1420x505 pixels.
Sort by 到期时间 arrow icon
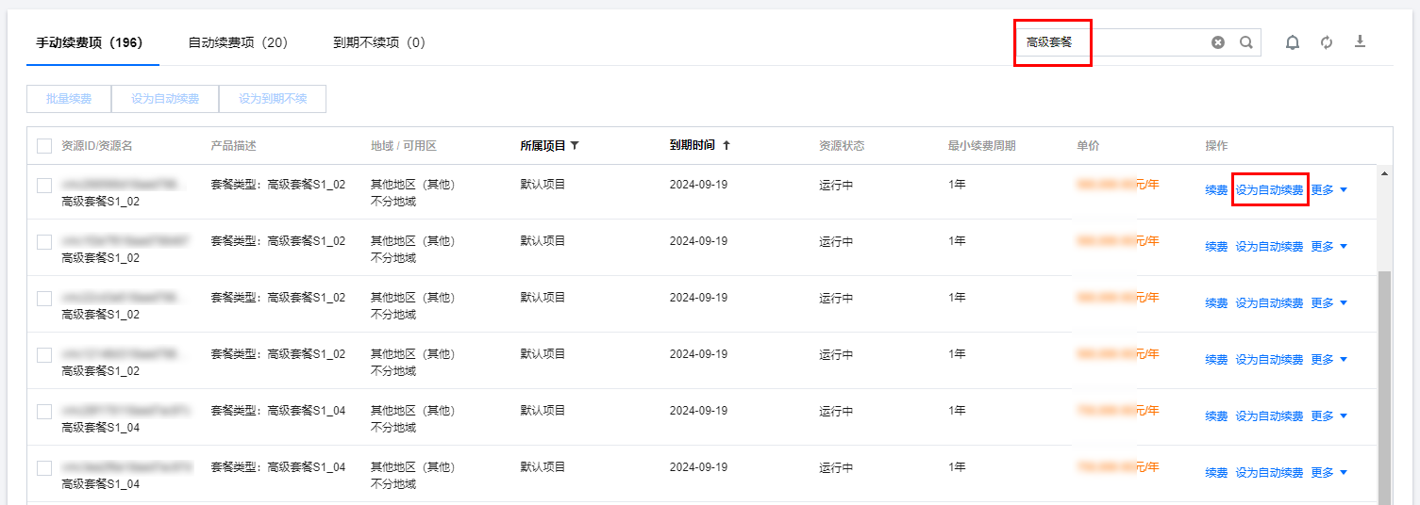point(727,146)
